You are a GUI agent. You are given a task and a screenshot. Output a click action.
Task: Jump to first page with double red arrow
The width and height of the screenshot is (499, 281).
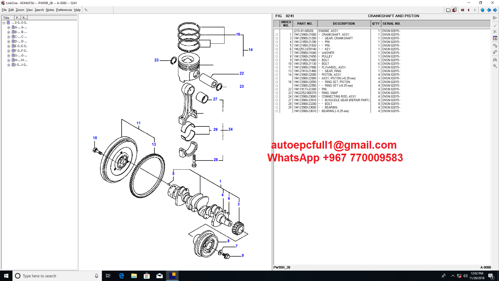[463, 10]
